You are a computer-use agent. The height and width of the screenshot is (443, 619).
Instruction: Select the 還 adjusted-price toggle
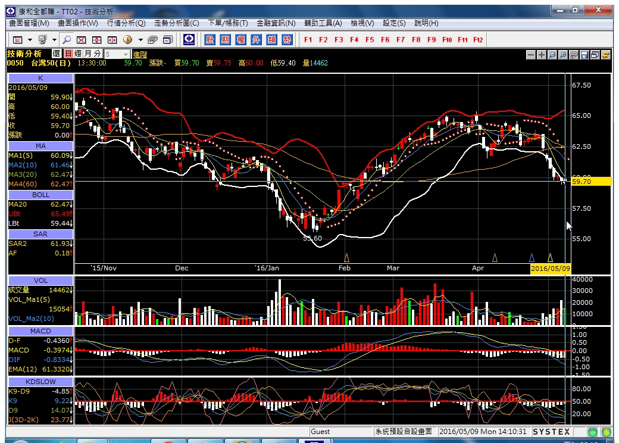pyautogui.click(x=57, y=54)
